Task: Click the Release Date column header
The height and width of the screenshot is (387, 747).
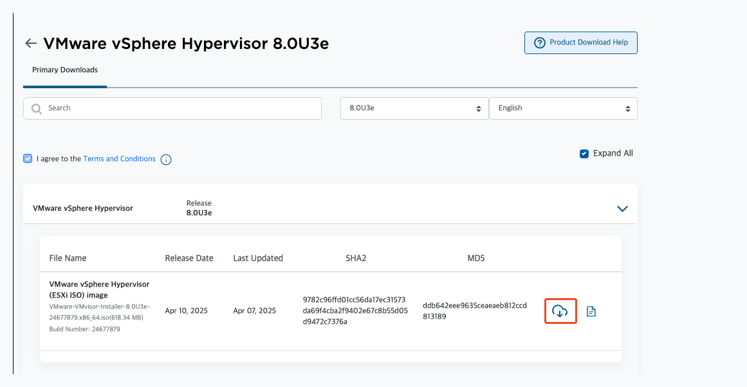Action: pyautogui.click(x=189, y=258)
